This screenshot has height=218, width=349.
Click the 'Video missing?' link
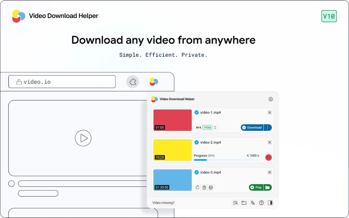pos(163,203)
